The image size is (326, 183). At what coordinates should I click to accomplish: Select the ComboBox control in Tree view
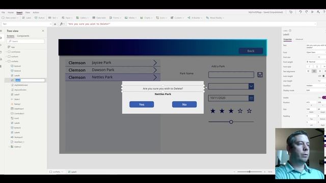(17, 113)
